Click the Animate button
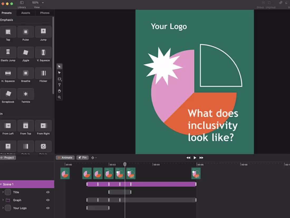The height and width of the screenshot is (218, 290). [x=65, y=157]
